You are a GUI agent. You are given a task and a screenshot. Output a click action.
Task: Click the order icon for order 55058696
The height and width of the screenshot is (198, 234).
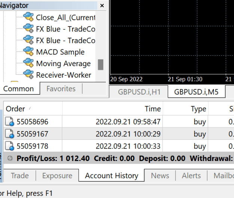[x=10, y=121]
